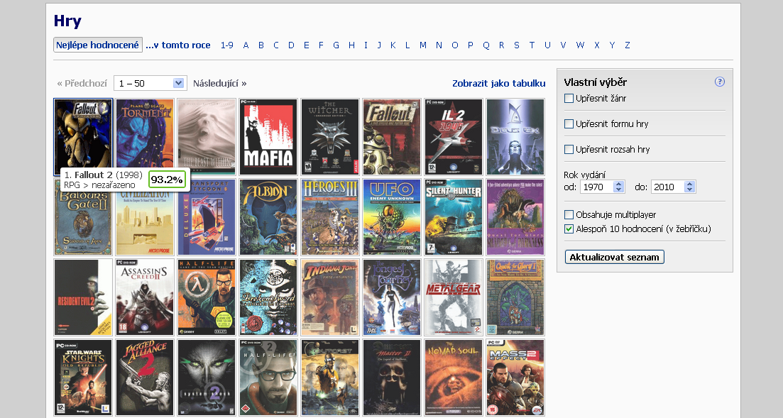Select the Heroes III cover
The image size is (783, 418).
(x=330, y=217)
